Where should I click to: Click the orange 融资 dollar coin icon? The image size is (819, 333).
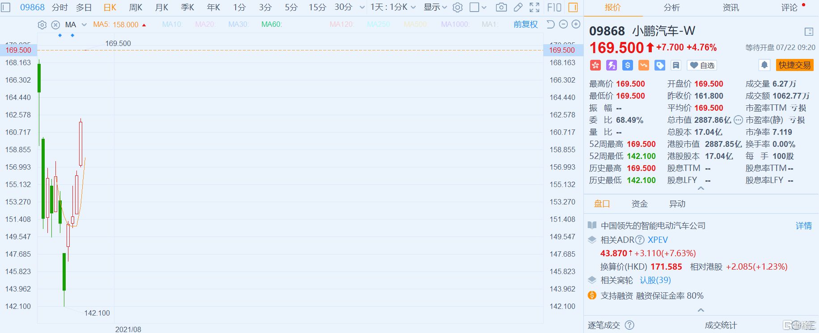[592, 295]
